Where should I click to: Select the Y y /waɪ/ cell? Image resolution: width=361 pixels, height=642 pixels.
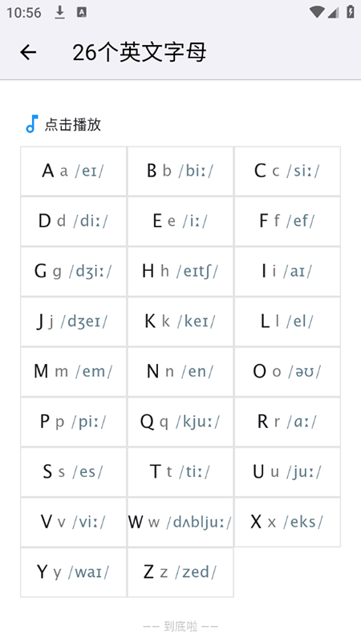[73, 572]
